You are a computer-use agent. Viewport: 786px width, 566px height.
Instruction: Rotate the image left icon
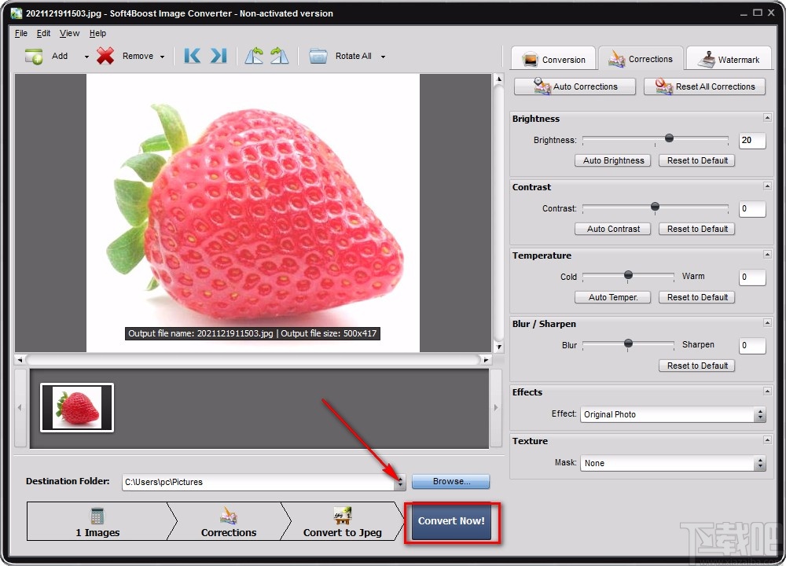pyautogui.click(x=254, y=56)
